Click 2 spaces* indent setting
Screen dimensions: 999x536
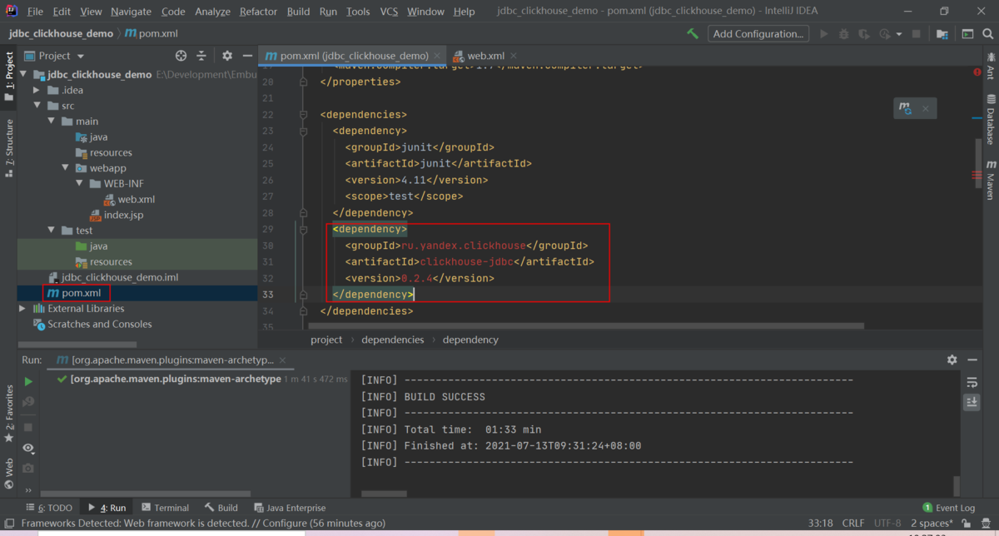[932, 524]
